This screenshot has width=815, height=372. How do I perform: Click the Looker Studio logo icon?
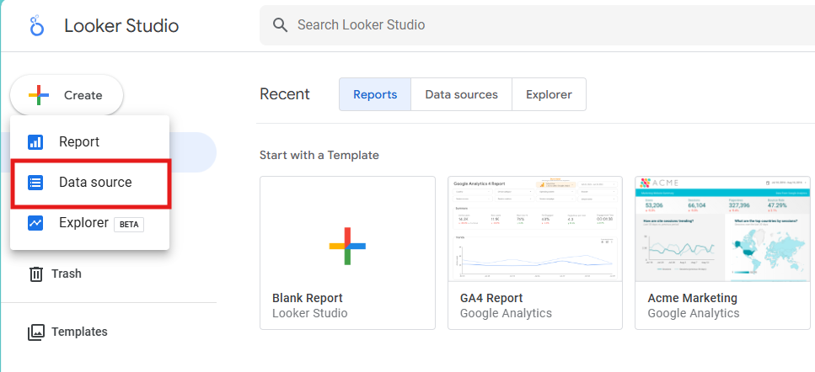tap(36, 26)
